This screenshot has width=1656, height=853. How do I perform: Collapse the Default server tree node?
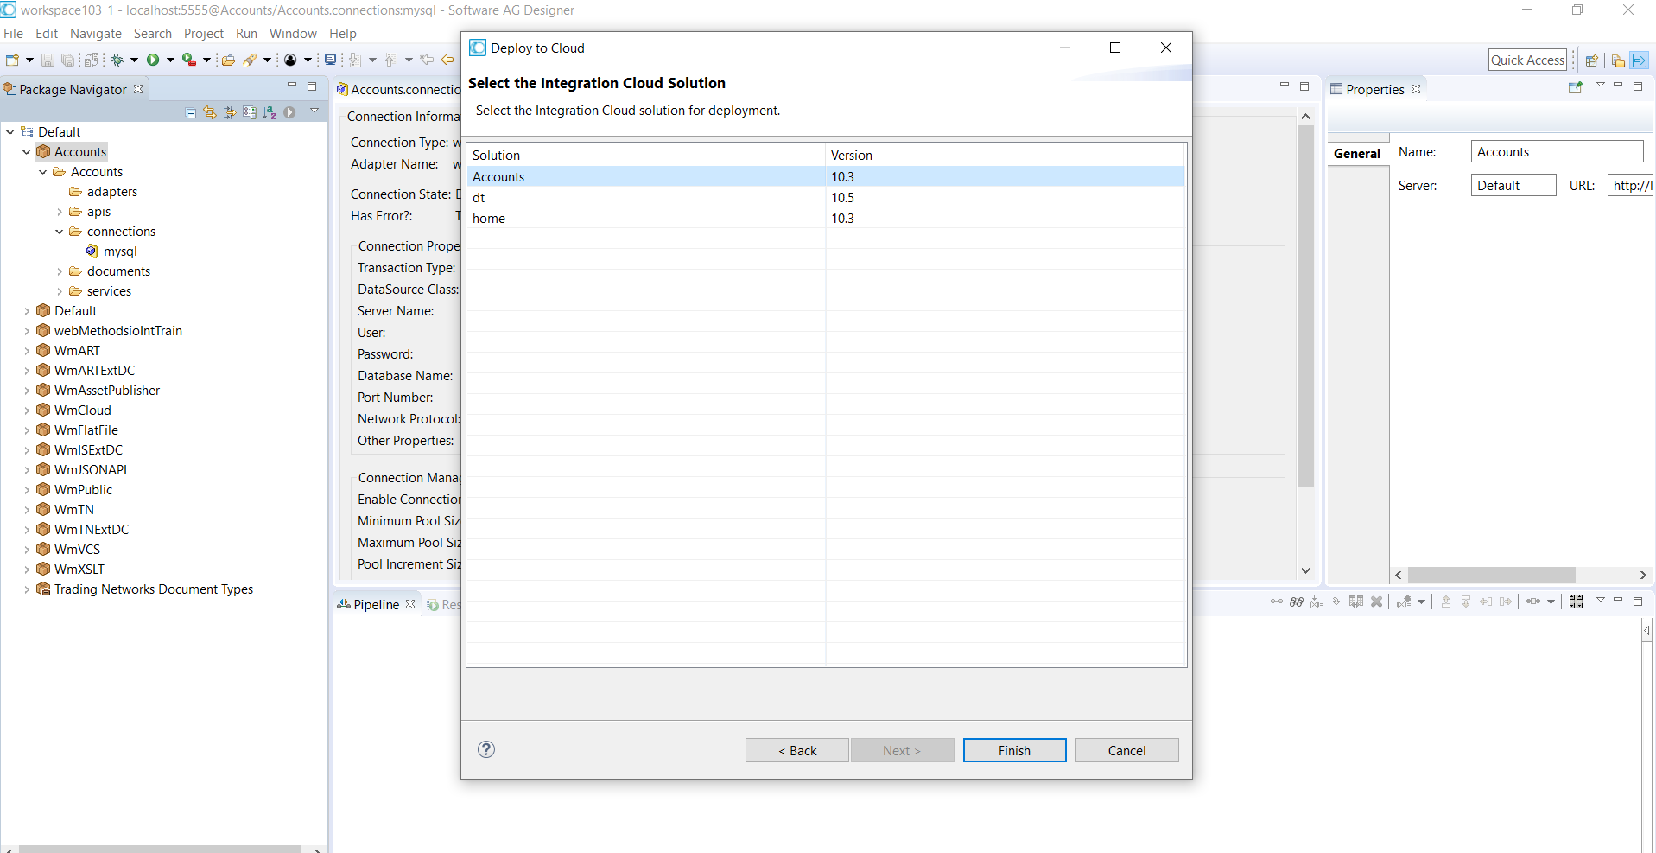(x=10, y=132)
